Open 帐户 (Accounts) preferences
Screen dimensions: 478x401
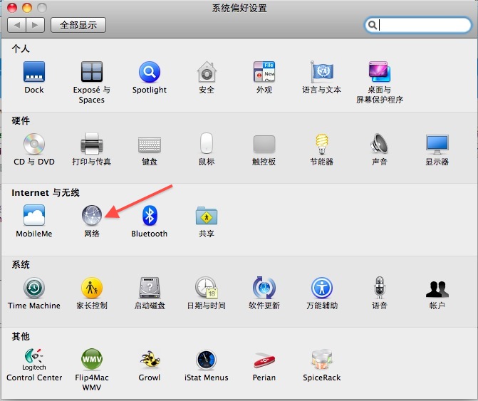[437, 288]
